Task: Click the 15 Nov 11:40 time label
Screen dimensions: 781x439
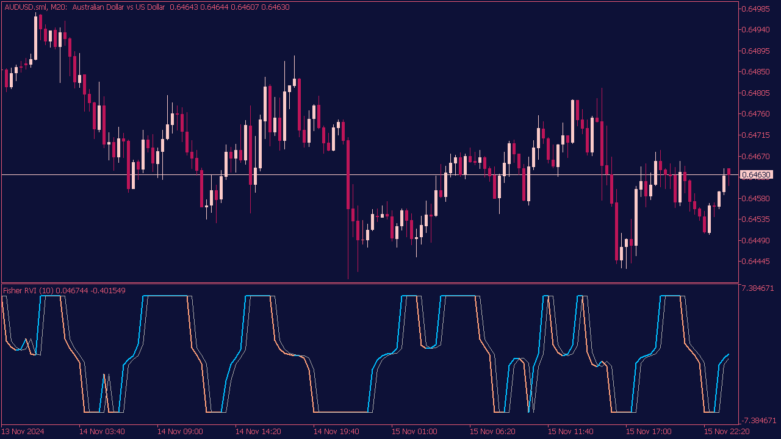Action: (x=570, y=432)
